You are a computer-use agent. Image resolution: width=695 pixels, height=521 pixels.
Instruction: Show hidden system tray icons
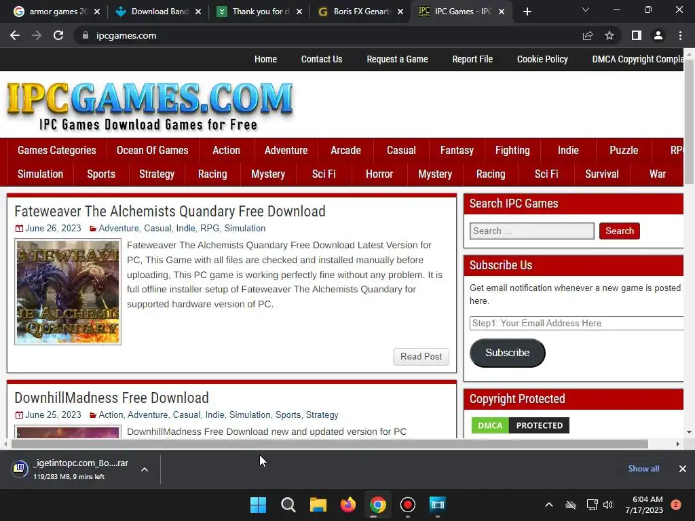[548, 505]
